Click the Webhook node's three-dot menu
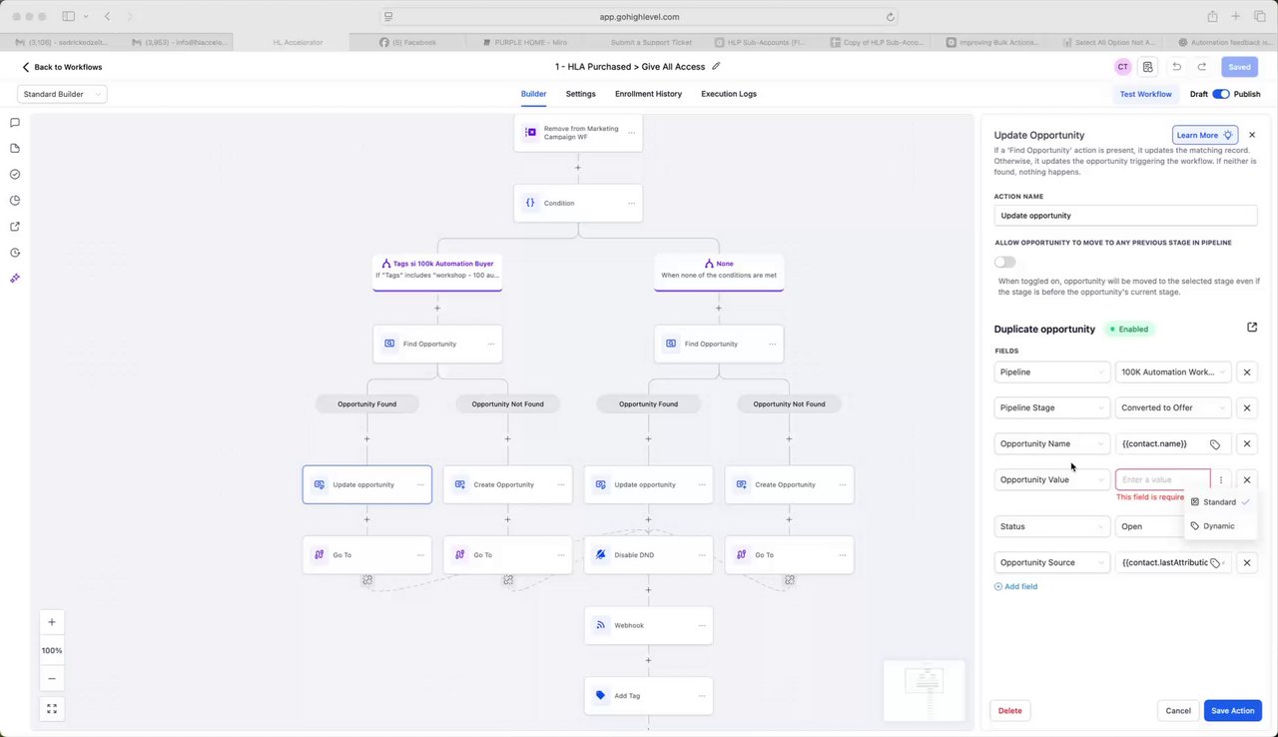This screenshot has width=1278, height=737. [x=702, y=626]
